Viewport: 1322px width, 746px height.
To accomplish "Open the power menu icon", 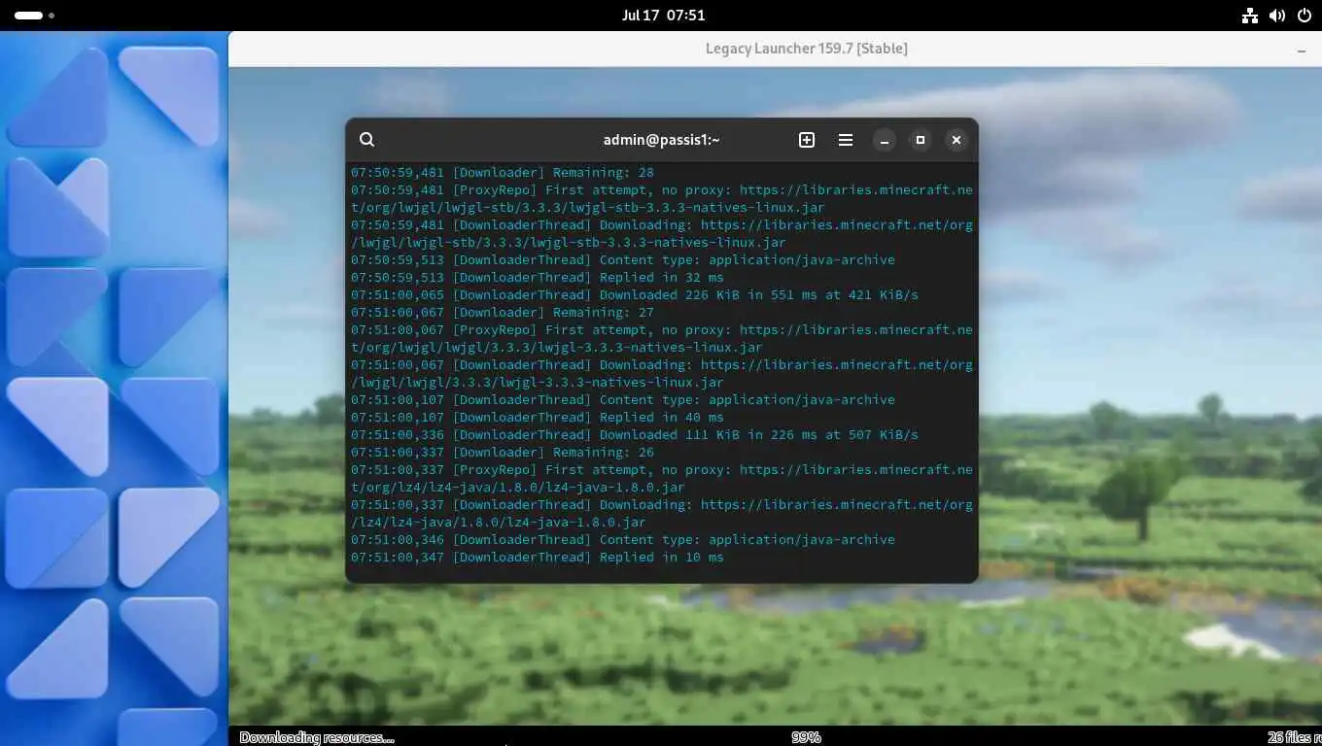I will tap(1305, 16).
